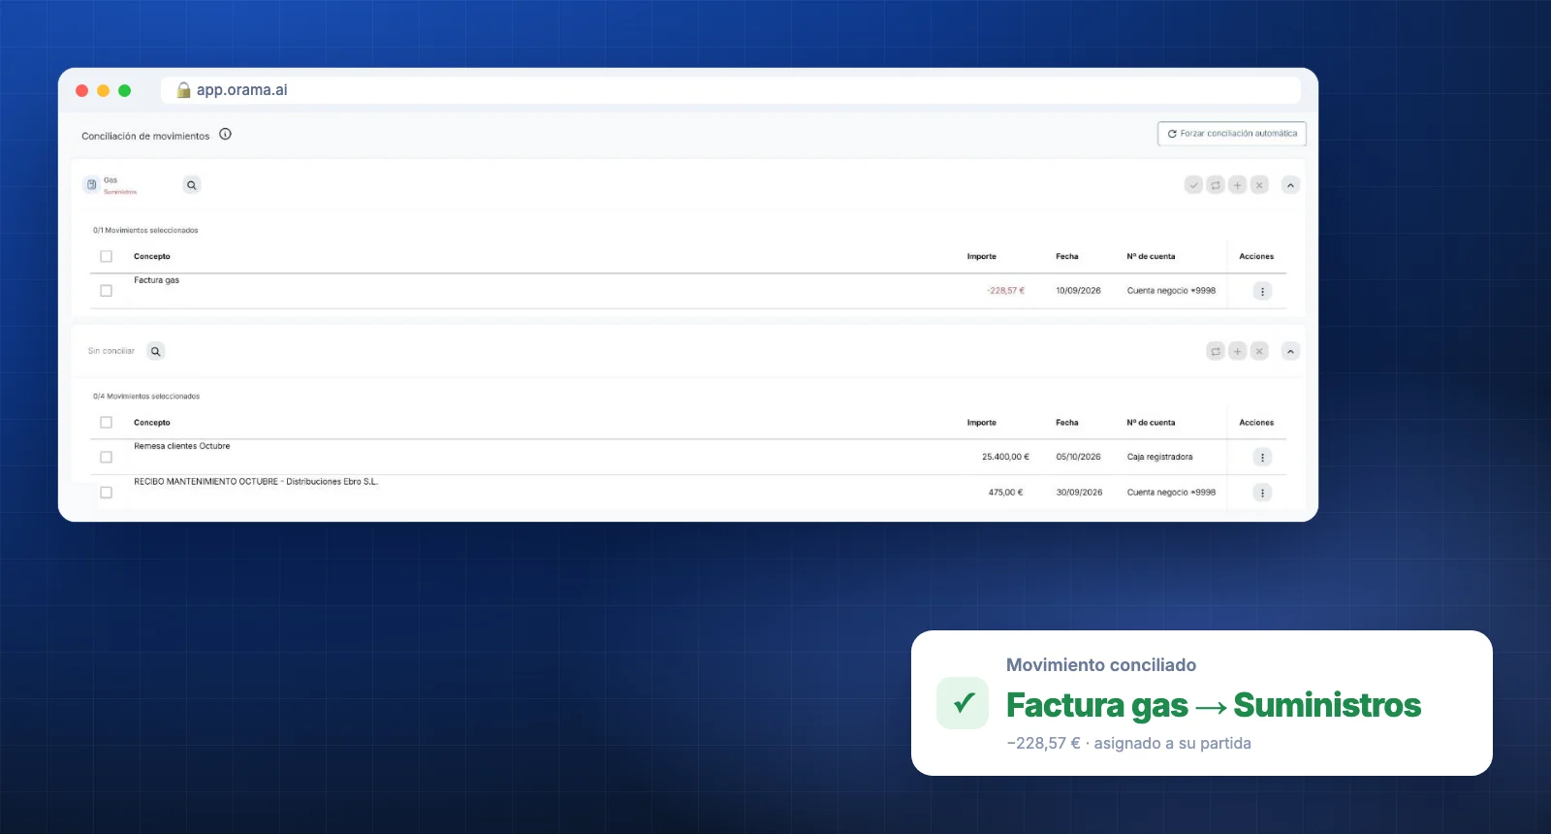Click the checkmark confirm icon in Gas section
The height and width of the screenshot is (834, 1551).
point(1193,185)
